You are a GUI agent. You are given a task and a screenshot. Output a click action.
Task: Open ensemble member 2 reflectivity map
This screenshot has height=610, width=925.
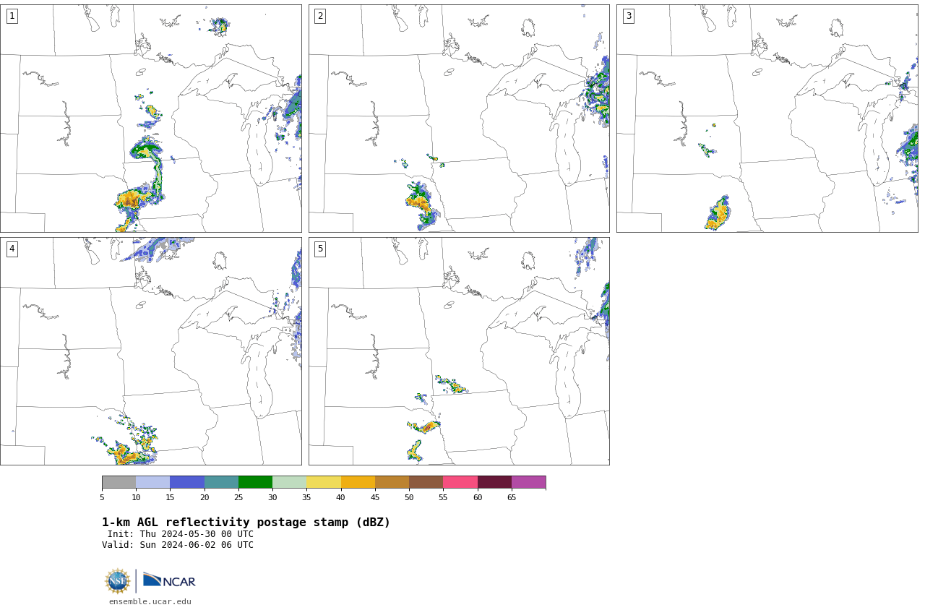[459, 119]
